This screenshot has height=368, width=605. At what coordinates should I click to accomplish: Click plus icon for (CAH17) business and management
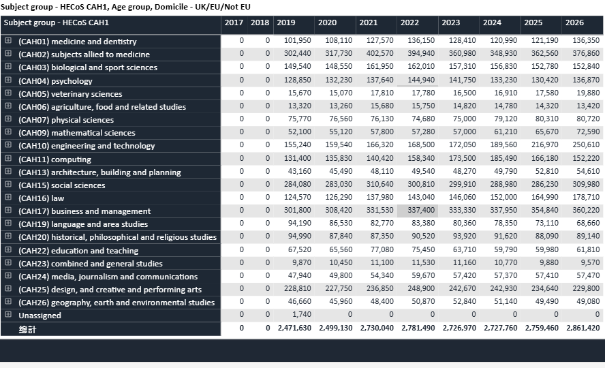click(x=8, y=211)
